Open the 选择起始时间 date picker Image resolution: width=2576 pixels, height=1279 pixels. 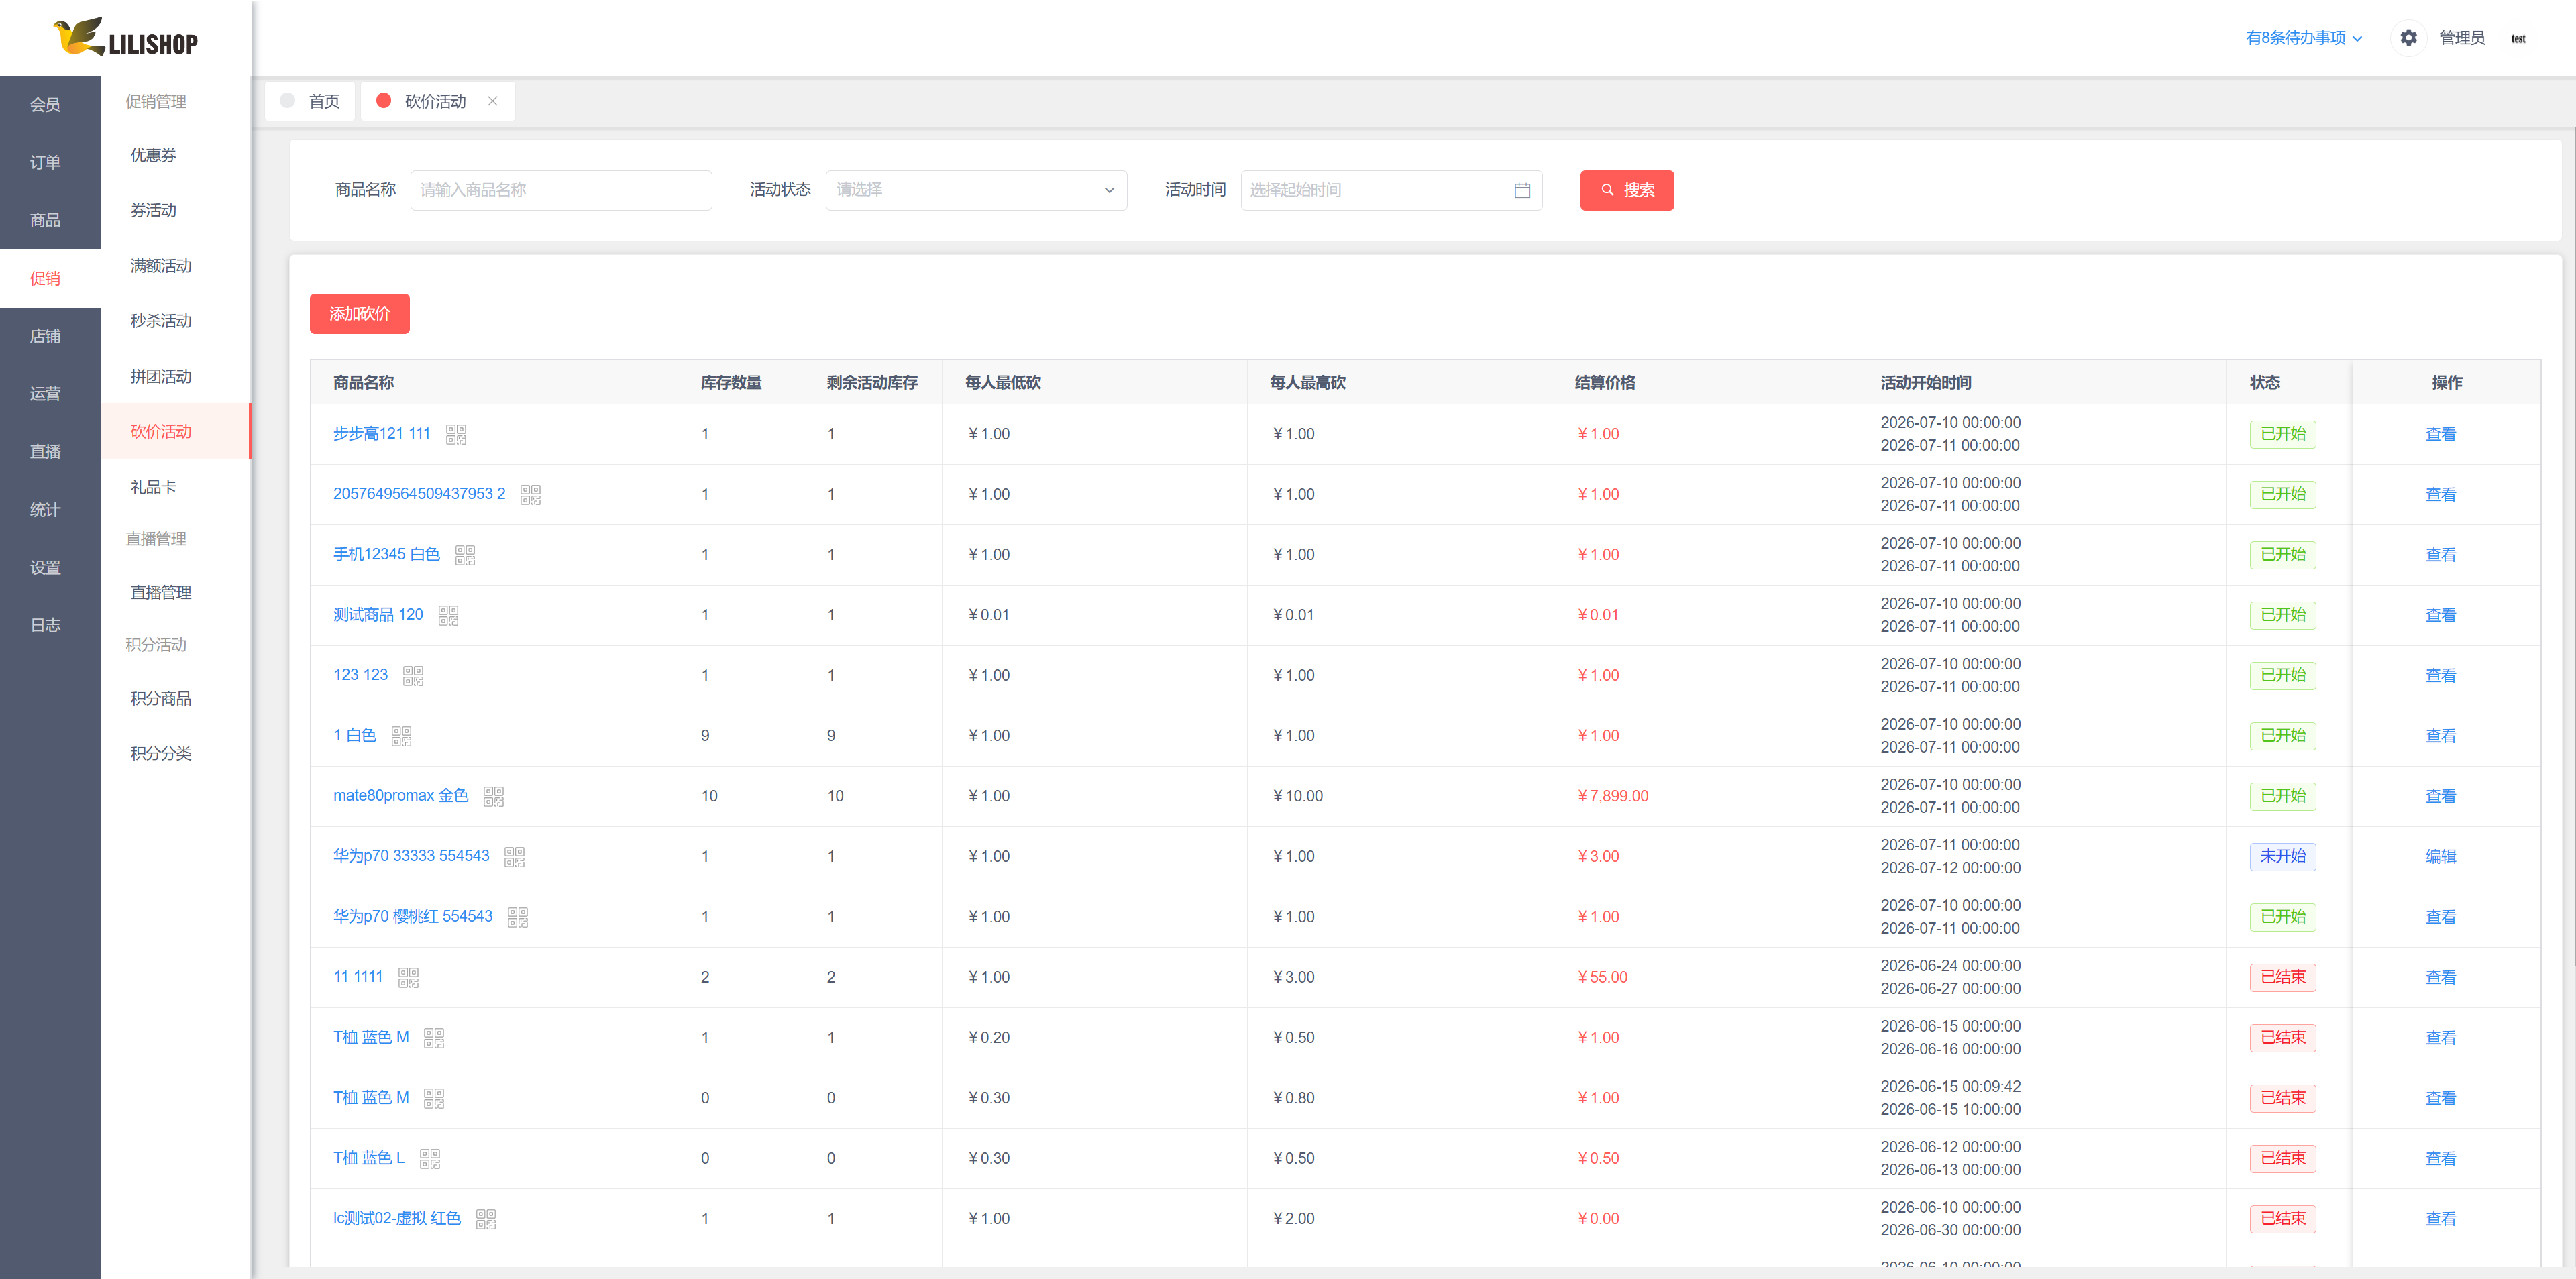pyautogui.click(x=1391, y=190)
